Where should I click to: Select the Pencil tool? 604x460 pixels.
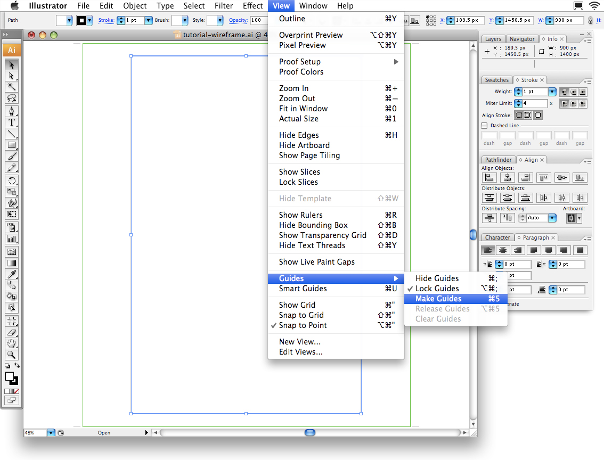(12, 168)
